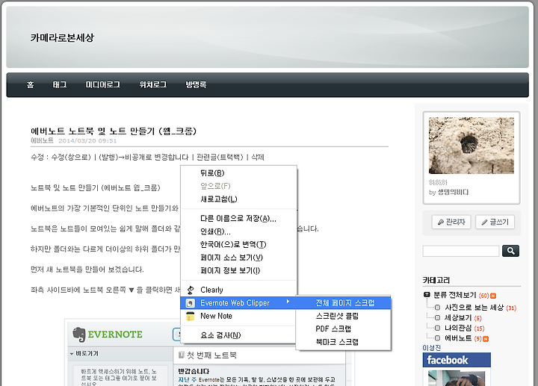Open the 미디어로그 navigation tab

click(102, 84)
